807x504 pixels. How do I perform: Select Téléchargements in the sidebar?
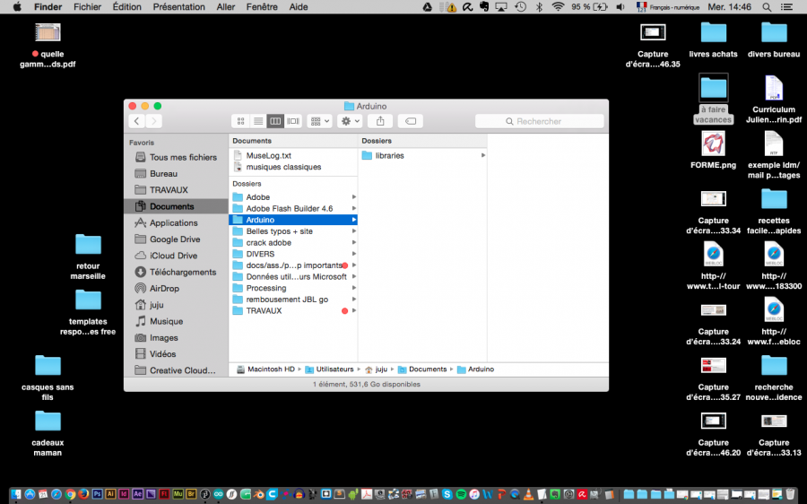pyautogui.click(x=182, y=272)
